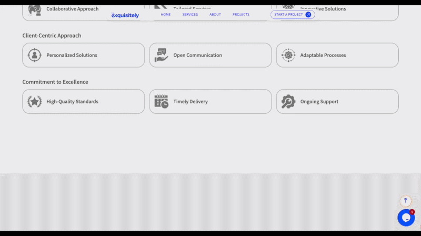This screenshot has width=421, height=236.
Task: Click the Timely Delivery calendar clock icon
Action: click(162, 101)
